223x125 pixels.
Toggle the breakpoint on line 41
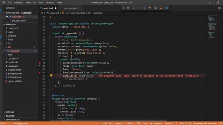coord(39,62)
